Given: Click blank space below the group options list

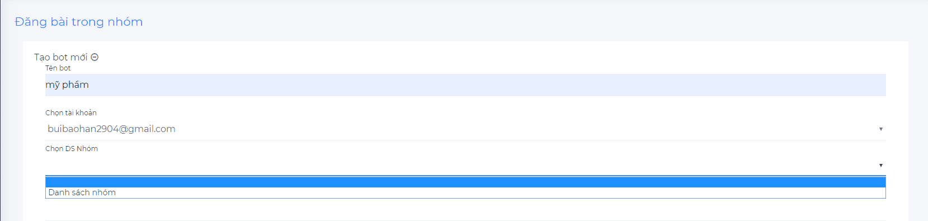Looking at the screenshot, I should coord(465,209).
